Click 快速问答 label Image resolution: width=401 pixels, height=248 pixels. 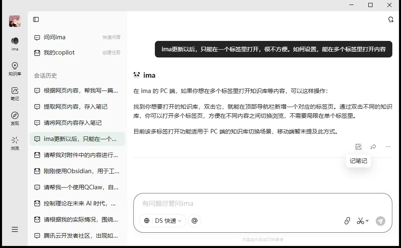point(111,37)
